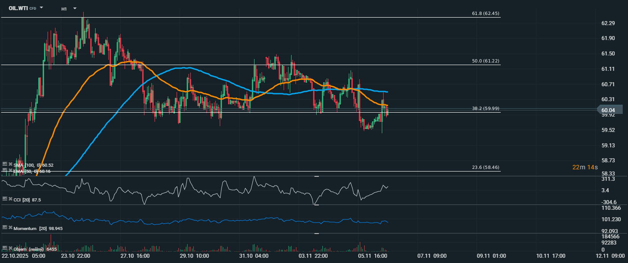Click the Momentum [20] 98.945 label
The width and height of the screenshot is (628, 263).
pos(38,228)
